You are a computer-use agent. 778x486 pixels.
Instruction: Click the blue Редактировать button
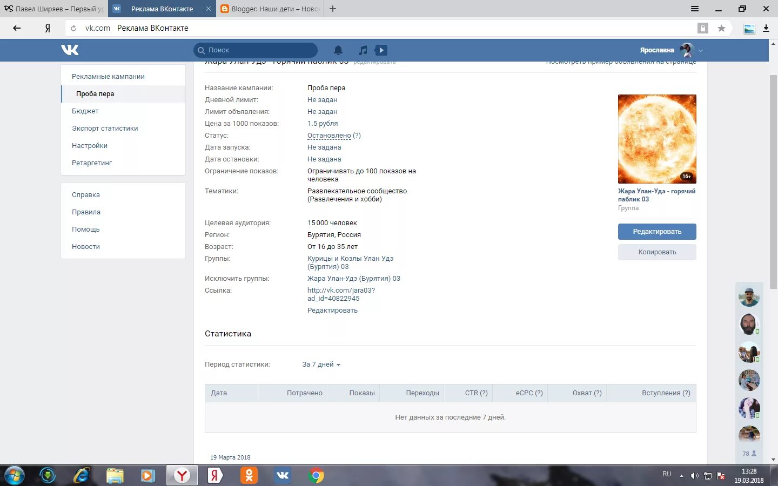pos(657,232)
